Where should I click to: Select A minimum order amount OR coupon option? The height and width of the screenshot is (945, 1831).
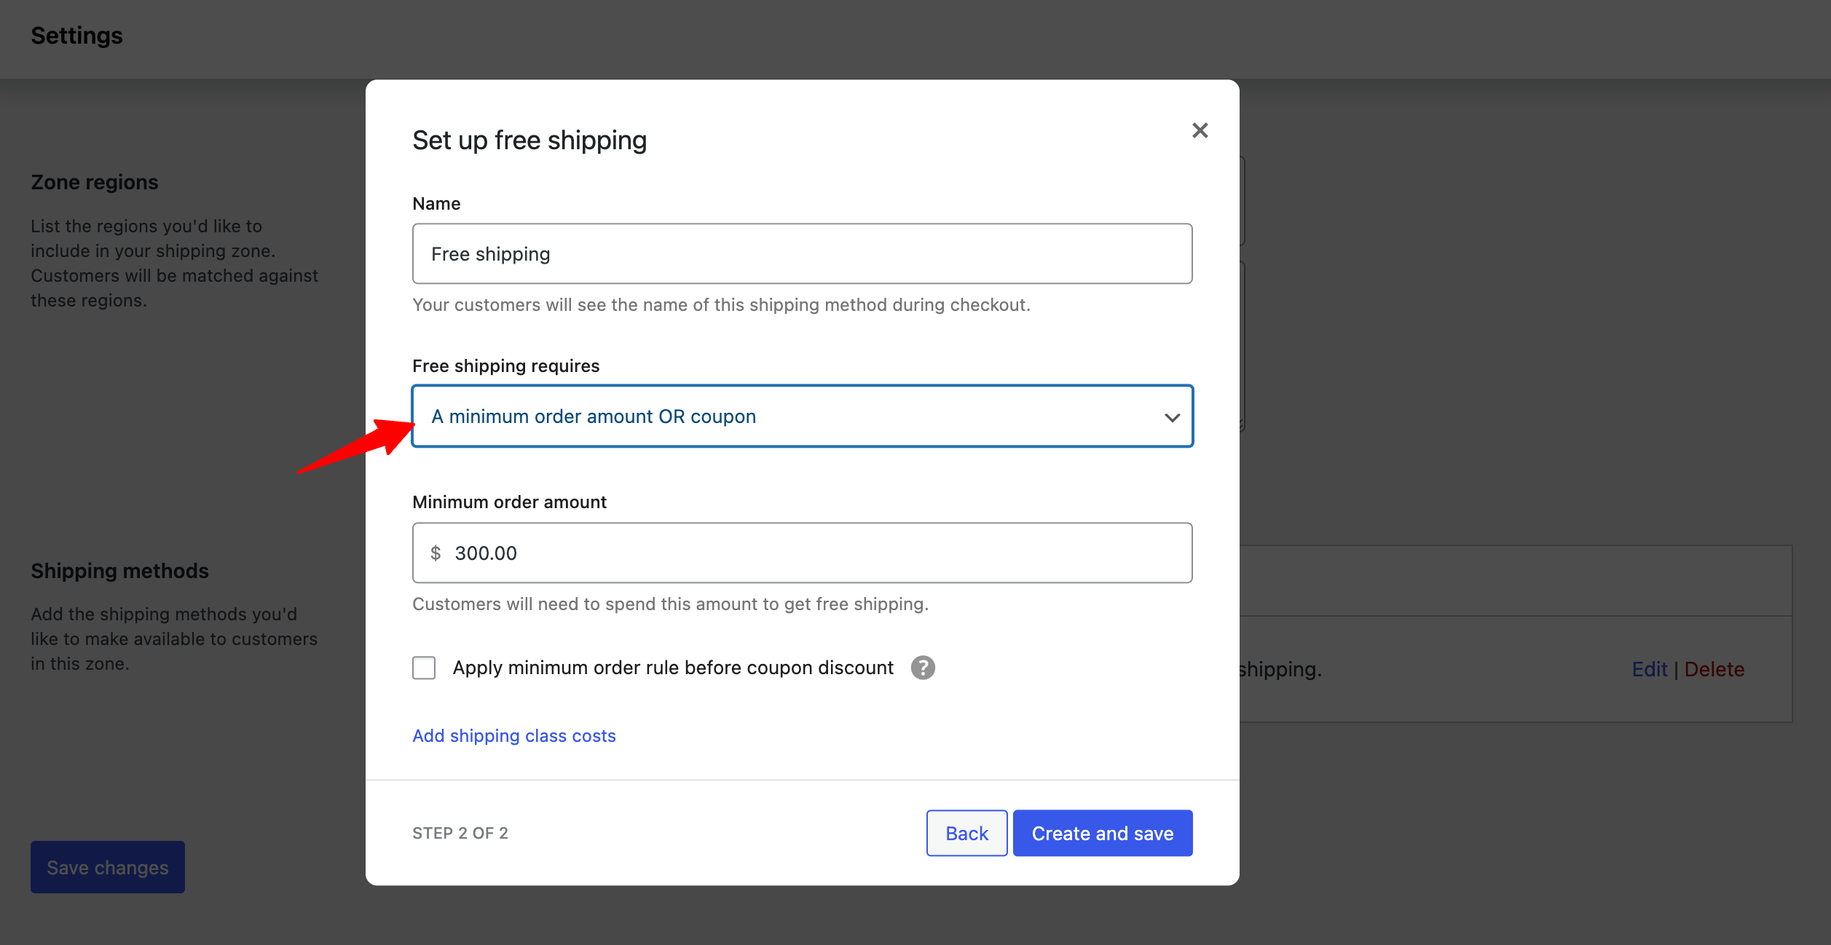pos(594,416)
